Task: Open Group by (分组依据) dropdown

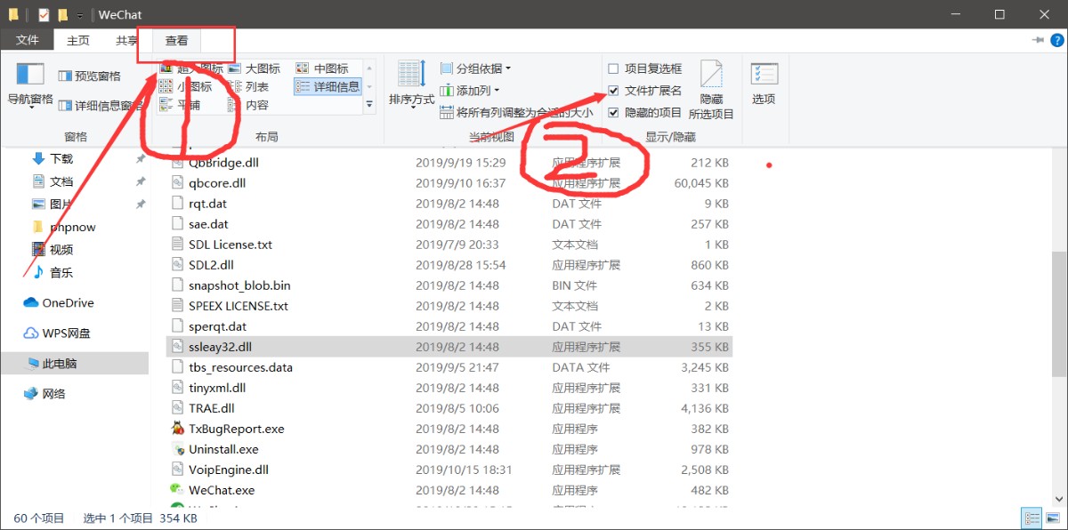Action: [476, 68]
